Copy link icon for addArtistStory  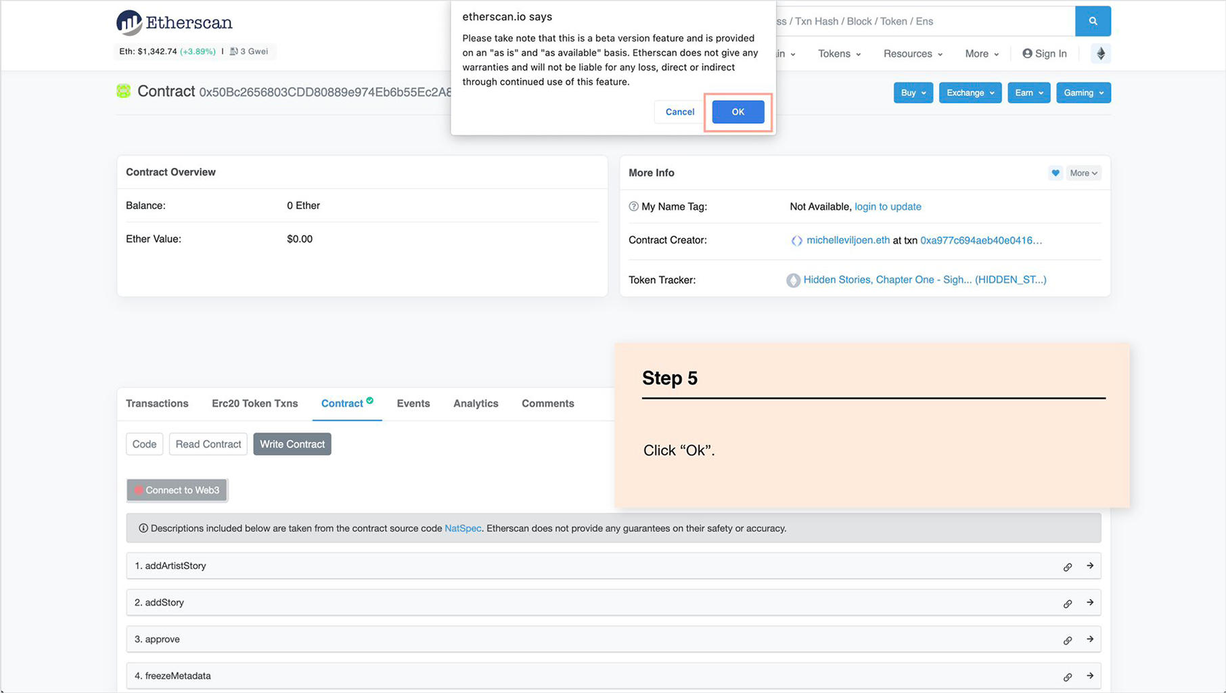point(1068,566)
